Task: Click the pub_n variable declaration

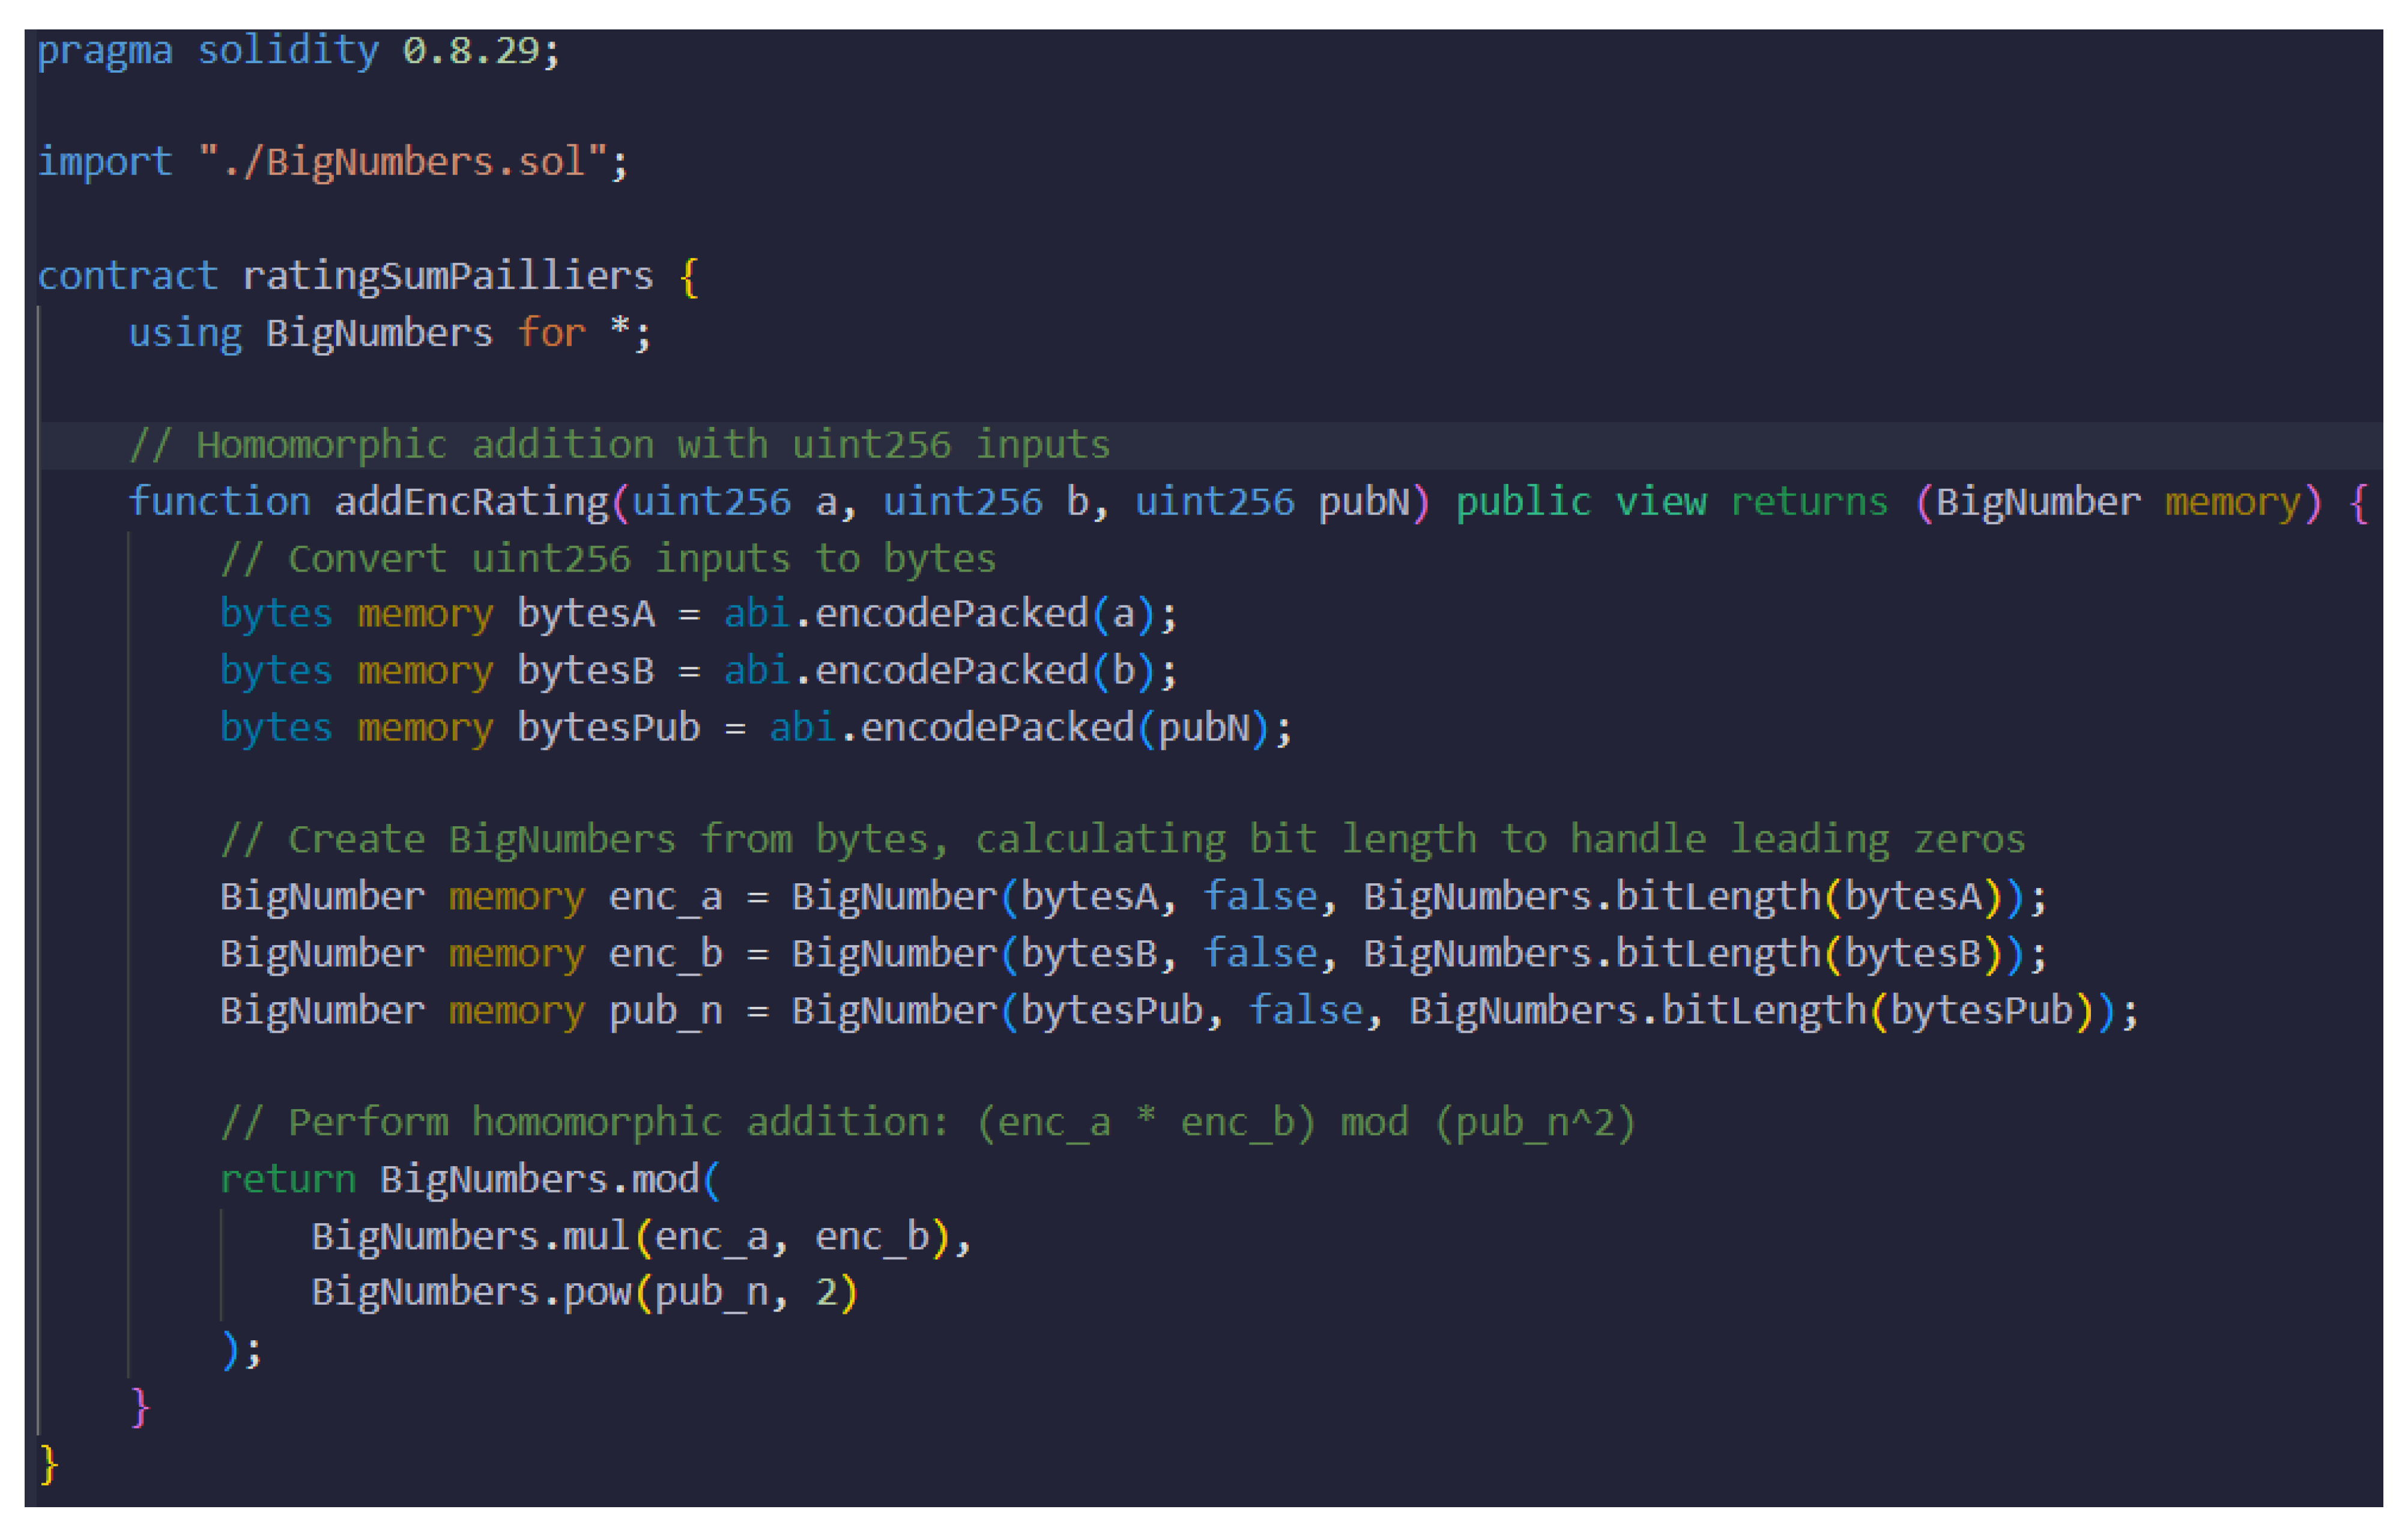Action: click(665, 1011)
